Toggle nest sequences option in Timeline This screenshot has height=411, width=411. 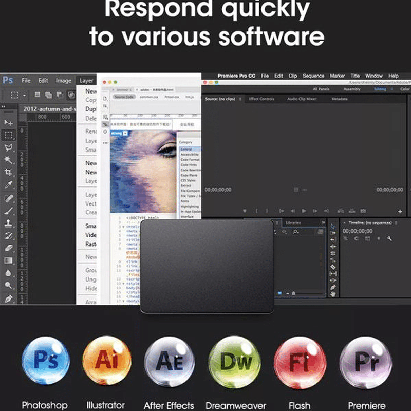346,238
